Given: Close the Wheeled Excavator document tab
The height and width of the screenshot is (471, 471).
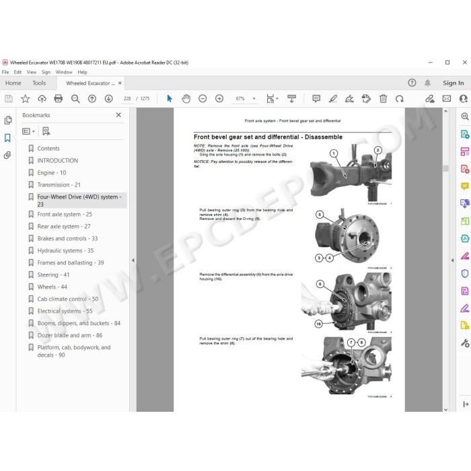Looking at the screenshot, I should click(x=120, y=83).
